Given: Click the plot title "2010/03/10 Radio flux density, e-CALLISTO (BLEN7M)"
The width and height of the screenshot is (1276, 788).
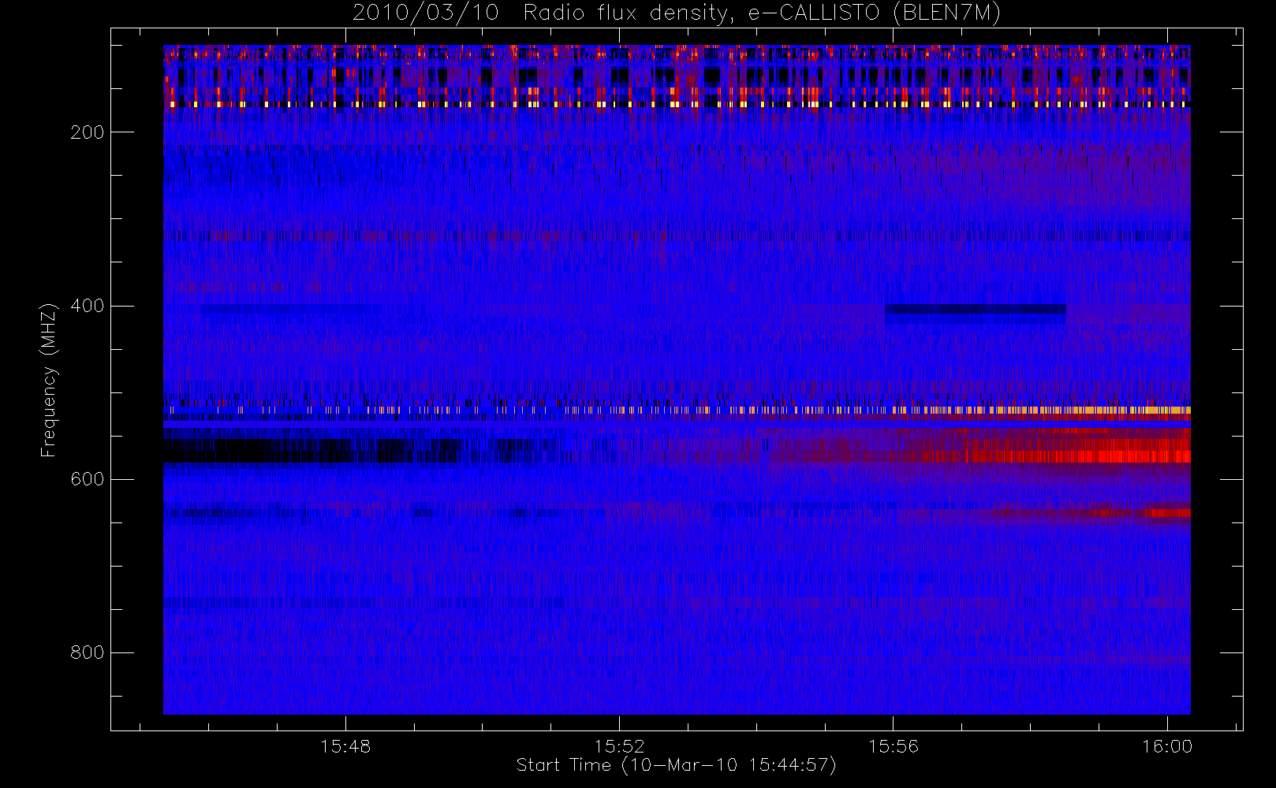Looking at the screenshot, I should tap(677, 13).
